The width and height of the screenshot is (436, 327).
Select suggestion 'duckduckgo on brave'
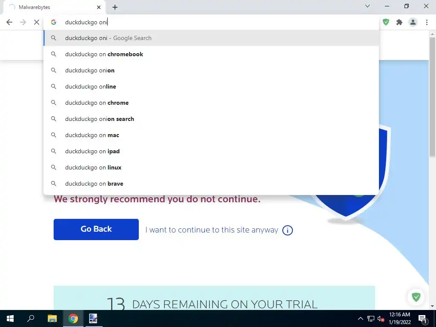coord(211,184)
